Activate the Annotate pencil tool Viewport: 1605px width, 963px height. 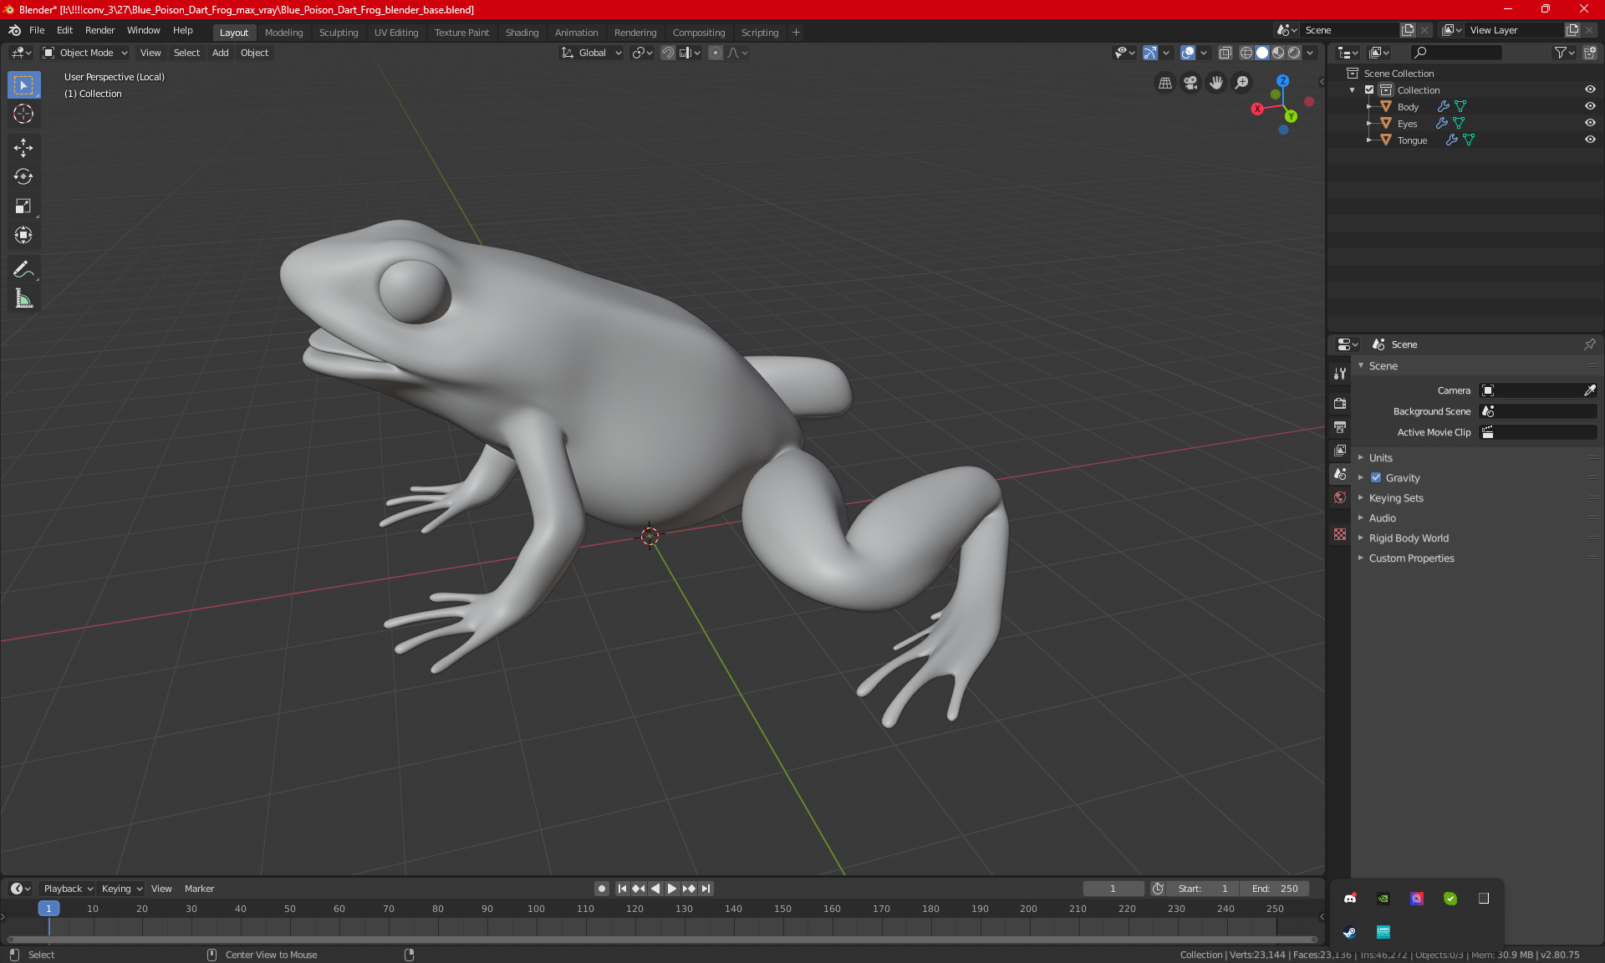tap(23, 269)
